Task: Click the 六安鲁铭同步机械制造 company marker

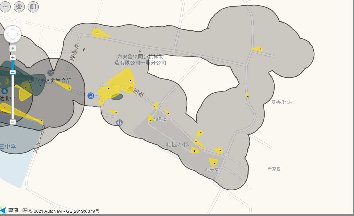Action: click(140, 51)
